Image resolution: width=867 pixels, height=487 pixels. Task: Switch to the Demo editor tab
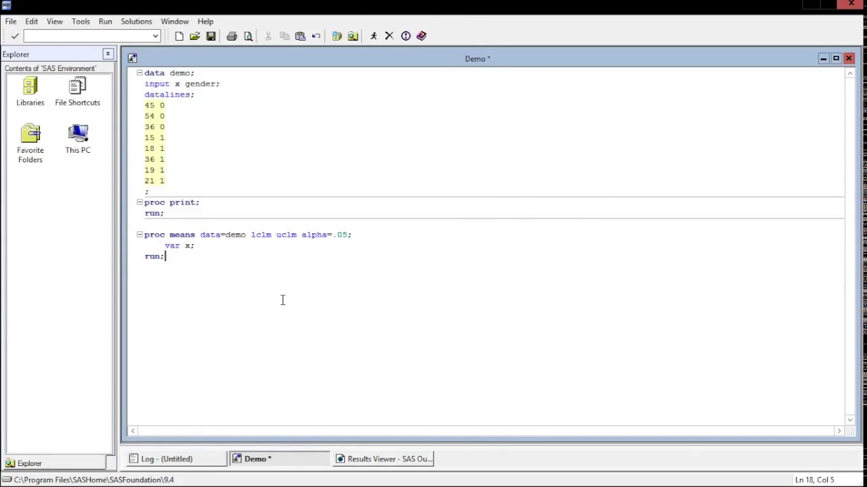click(279, 459)
